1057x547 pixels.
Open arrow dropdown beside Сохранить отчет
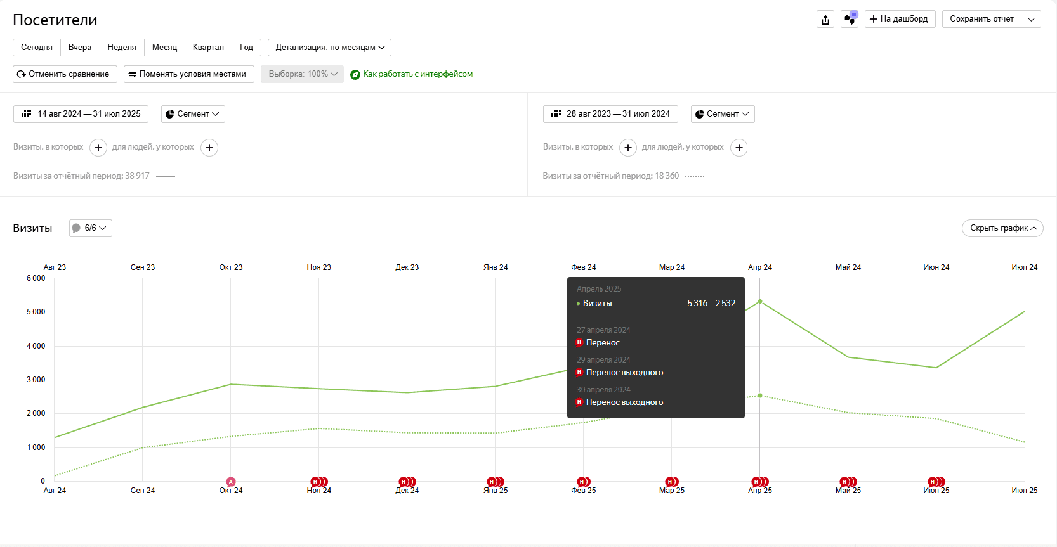1031,19
